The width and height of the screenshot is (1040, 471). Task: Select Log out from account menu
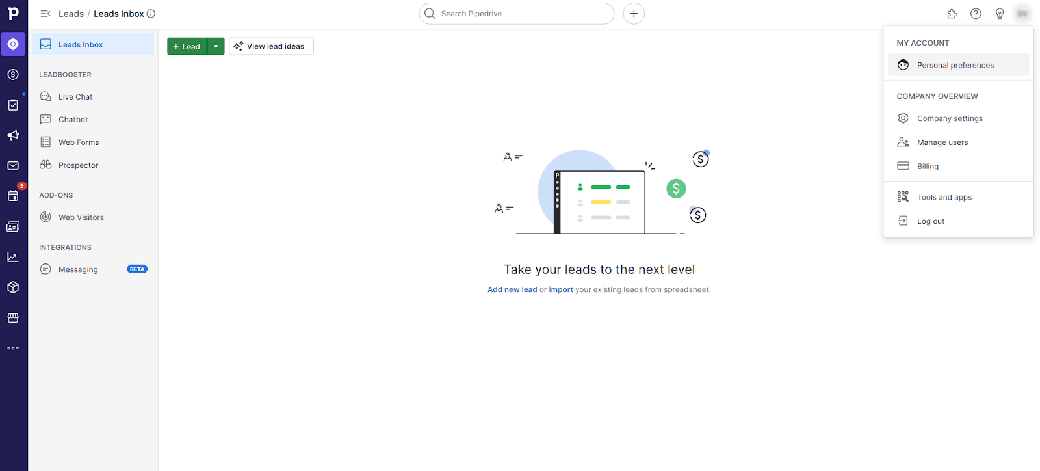pyautogui.click(x=930, y=221)
